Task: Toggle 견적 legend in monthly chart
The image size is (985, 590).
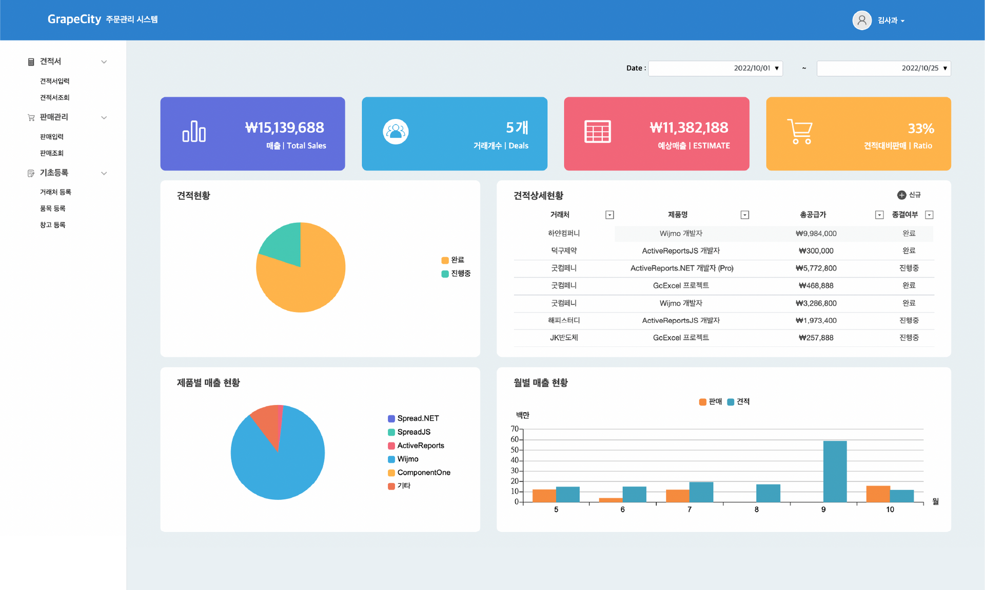Action: coord(739,402)
